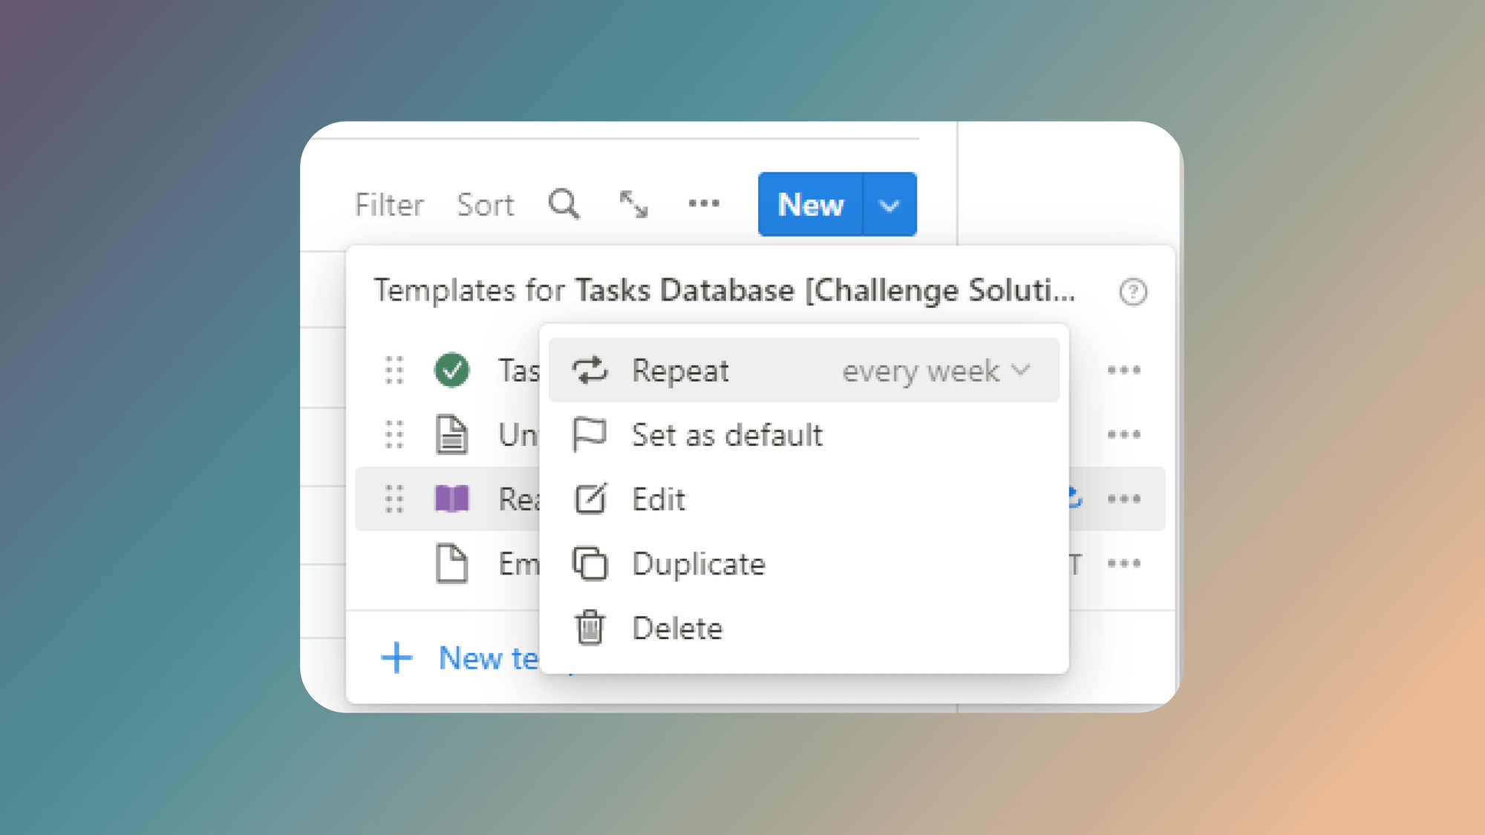Choose Set as default from the menu

coord(726,434)
